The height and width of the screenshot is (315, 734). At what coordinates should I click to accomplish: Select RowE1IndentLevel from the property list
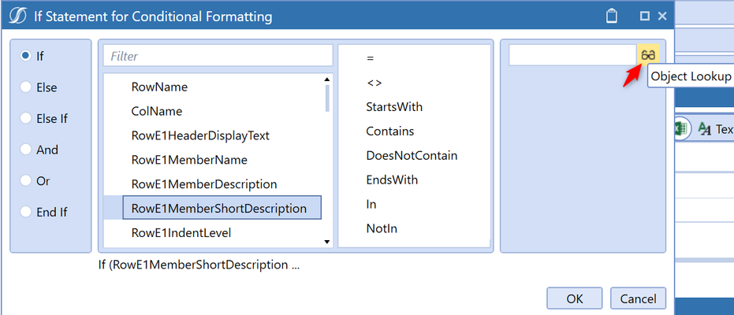coord(181,232)
